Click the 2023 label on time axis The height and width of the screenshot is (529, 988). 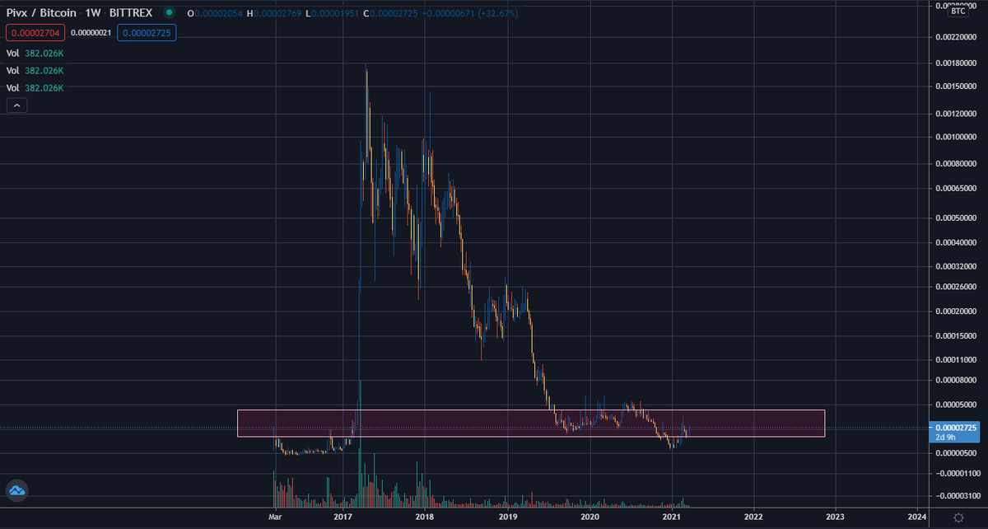pos(835,516)
